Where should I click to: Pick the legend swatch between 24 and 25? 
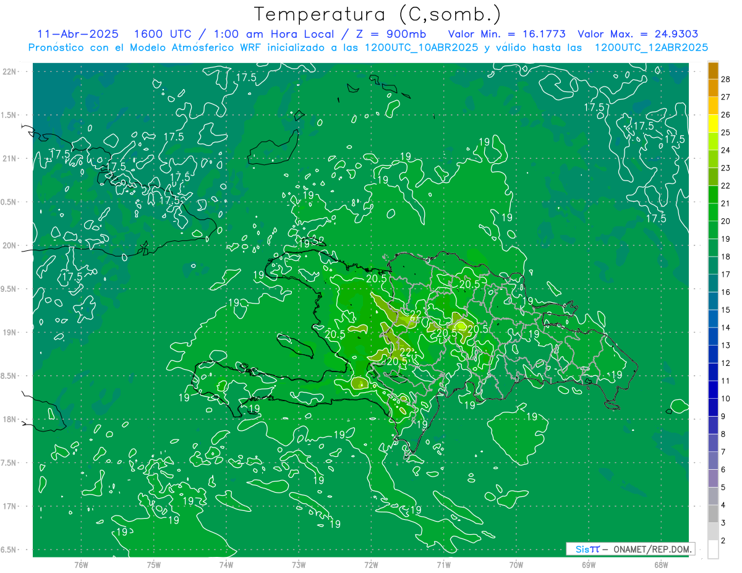point(713,141)
